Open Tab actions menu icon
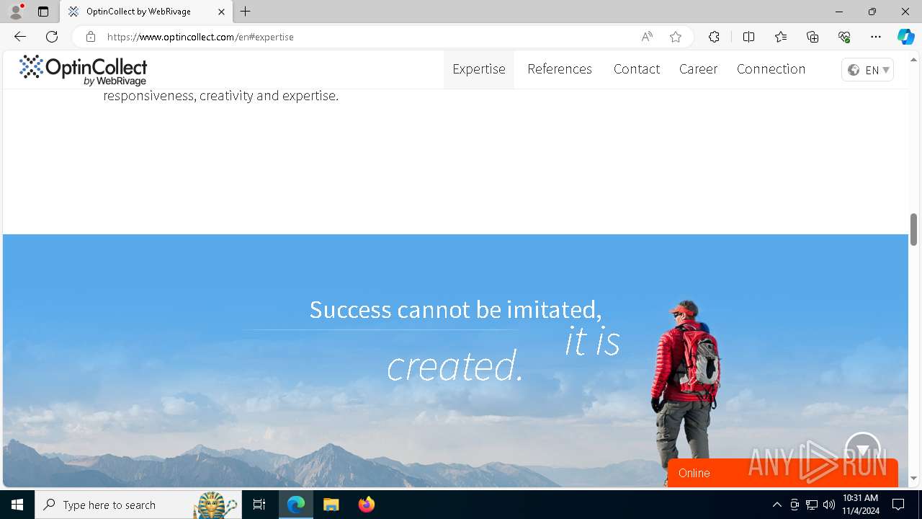Image resolution: width=922 pixels, height=519 pixels. (x=43, y=12)
